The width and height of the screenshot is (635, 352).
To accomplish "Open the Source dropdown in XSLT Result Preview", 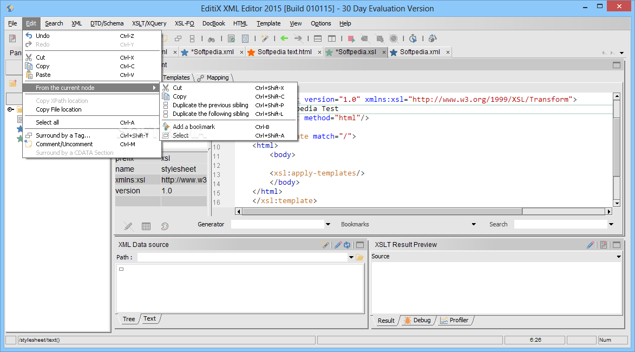I will click(619, 256).
